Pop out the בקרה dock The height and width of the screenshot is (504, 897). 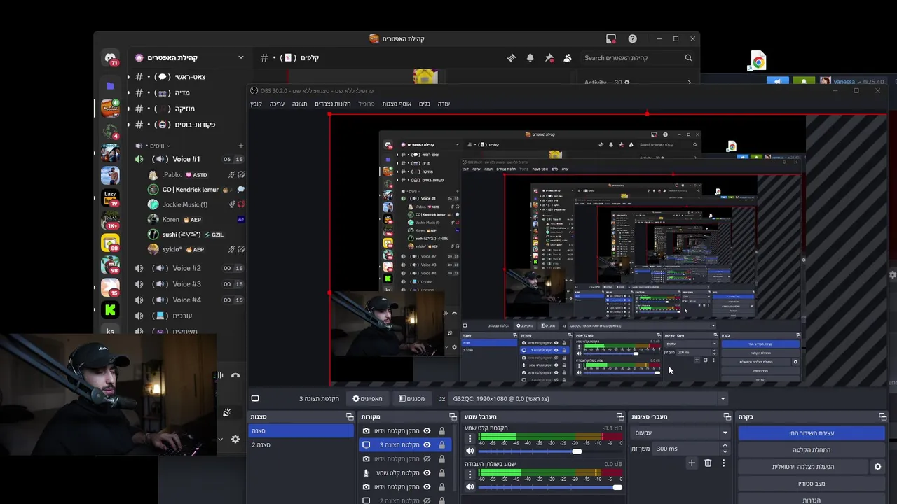click(883, 417)
